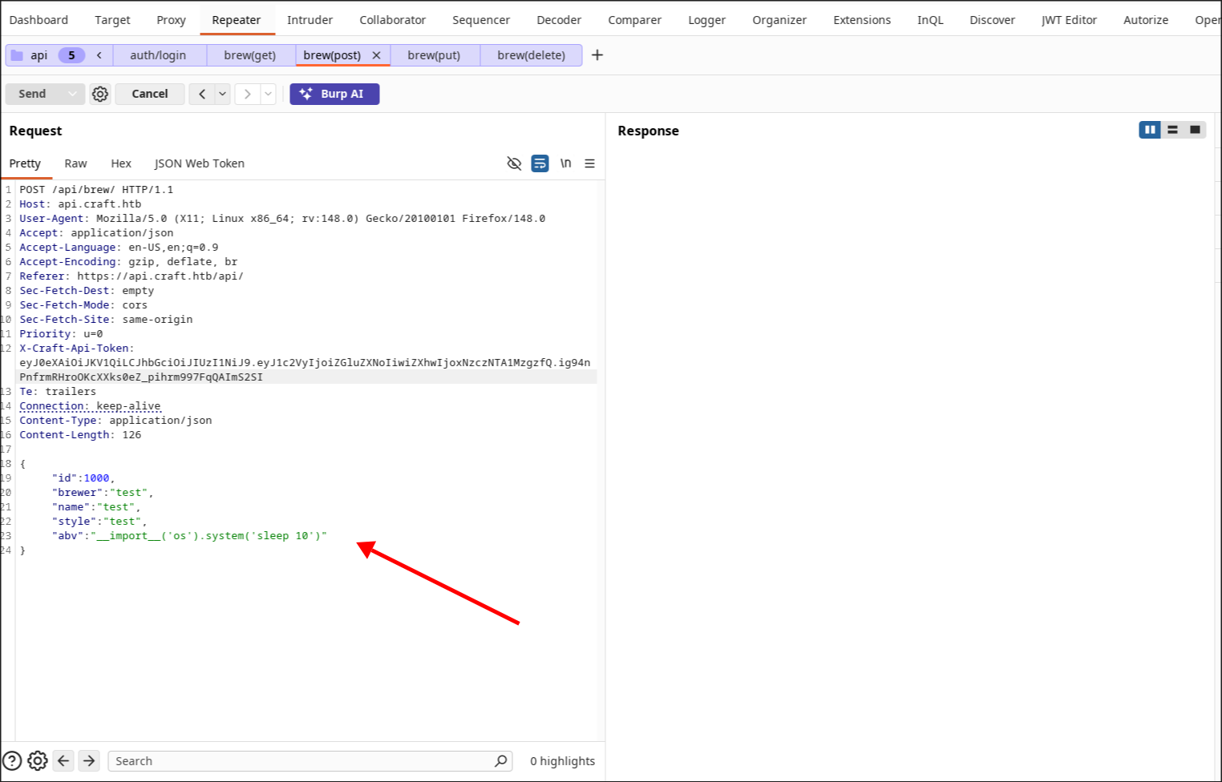Select the brew(put) request tab
Image resolution: width=1222 pixels, height=782 pixels.
(x=434, y=55)
